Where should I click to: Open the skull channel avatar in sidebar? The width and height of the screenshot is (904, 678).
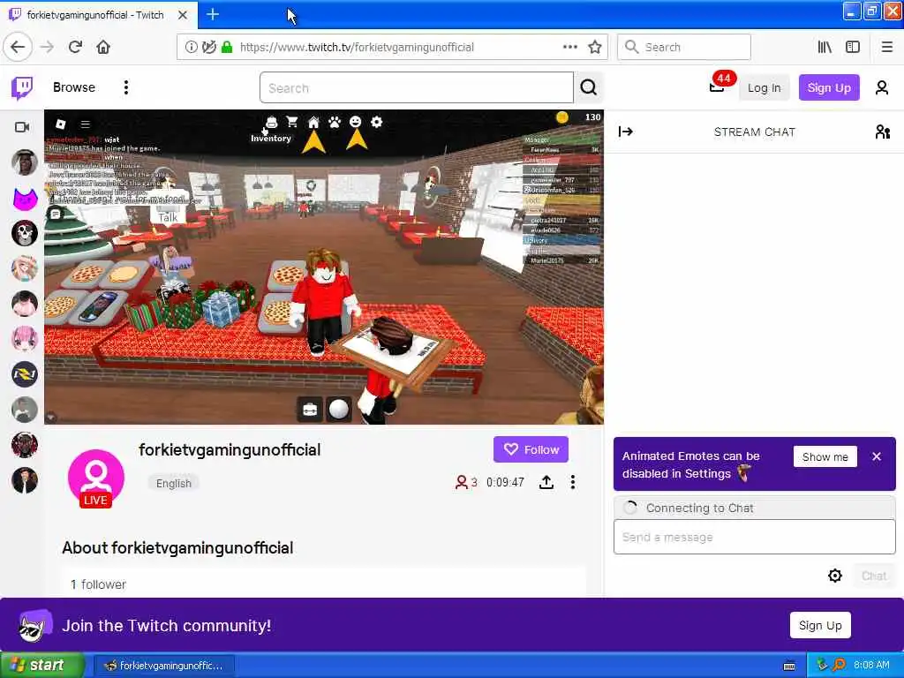click(x=24, y=233)
